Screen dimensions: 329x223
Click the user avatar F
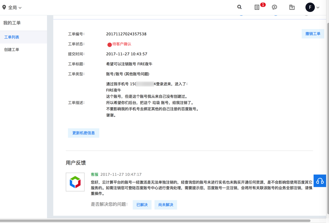coord(310,7)
